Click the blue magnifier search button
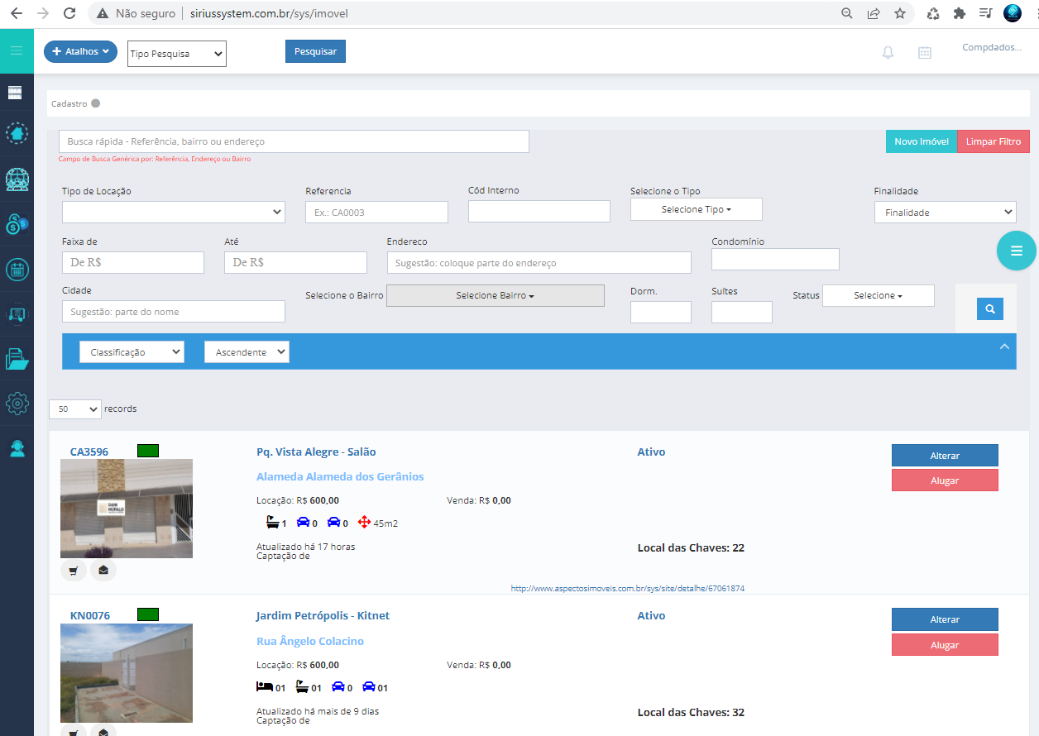Screen dimensions: 1039x736 (x=989, y=309)
